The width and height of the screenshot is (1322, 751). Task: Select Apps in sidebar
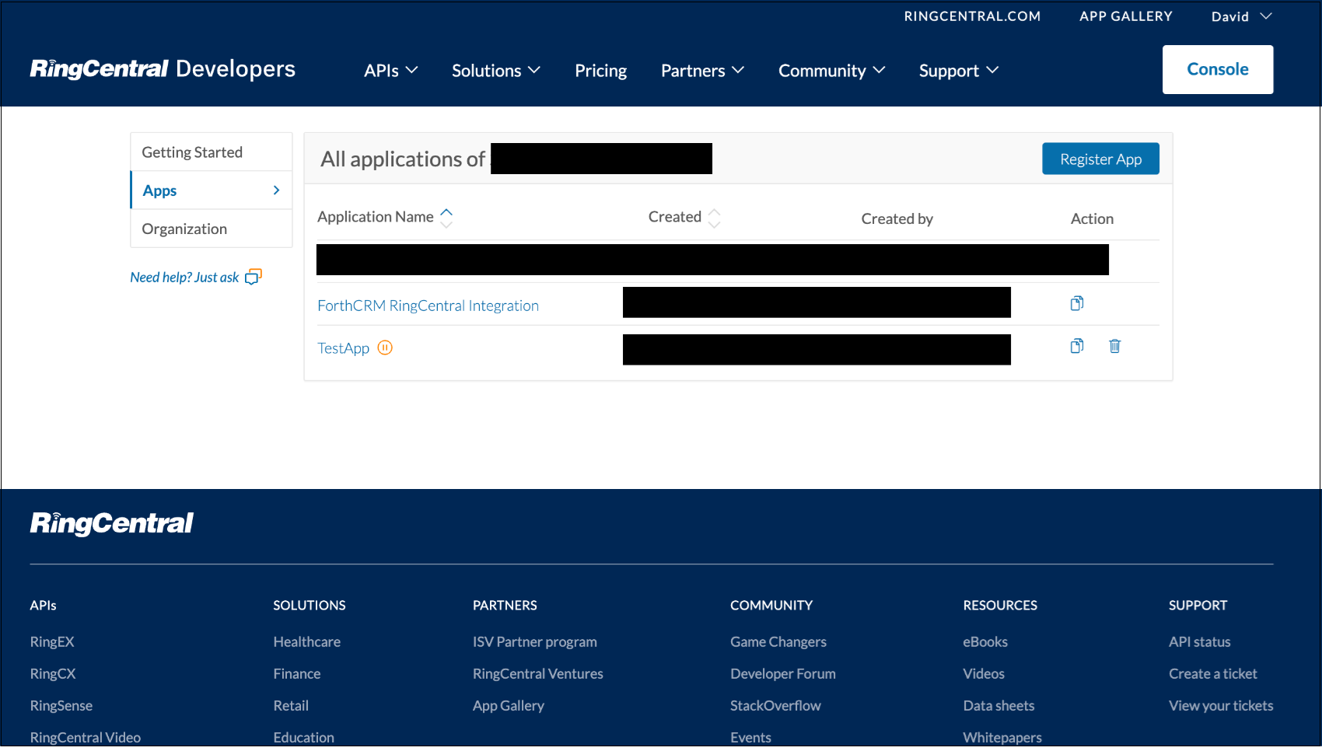pos(212,190)
